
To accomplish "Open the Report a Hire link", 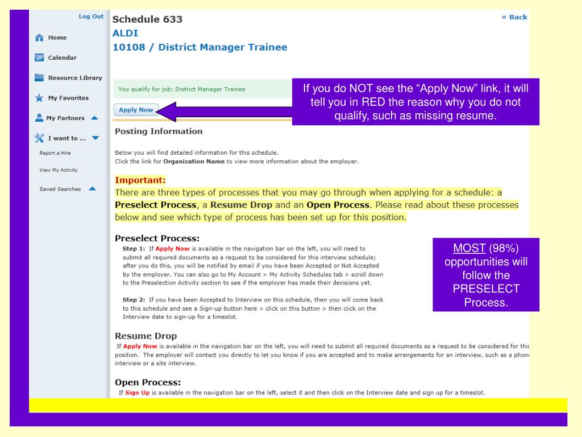I will pyautogui.click(x=55, y=152).
